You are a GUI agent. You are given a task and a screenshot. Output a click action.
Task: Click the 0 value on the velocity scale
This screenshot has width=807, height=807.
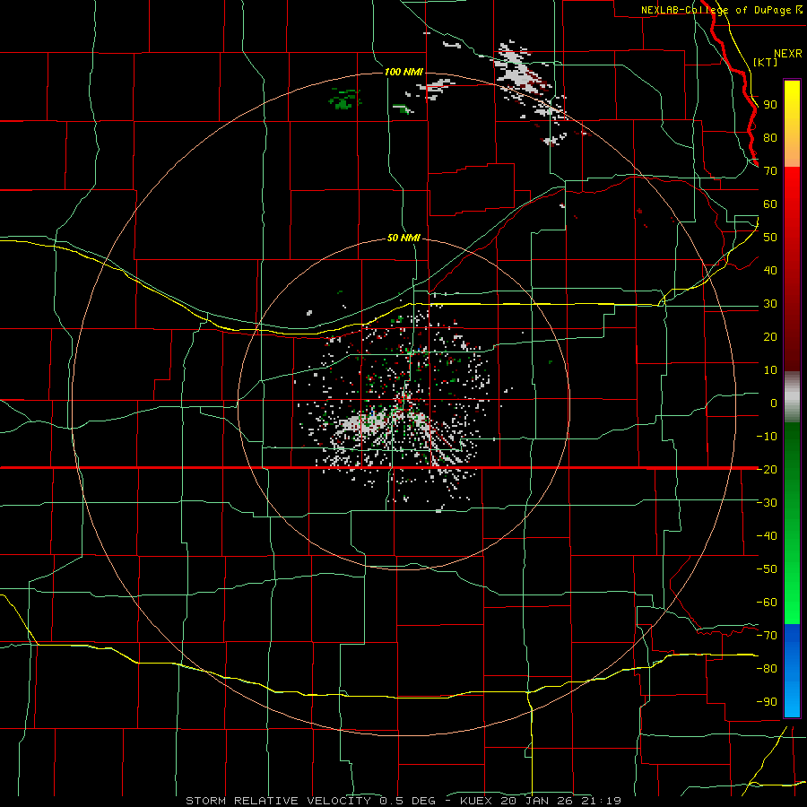coord(774,403)
